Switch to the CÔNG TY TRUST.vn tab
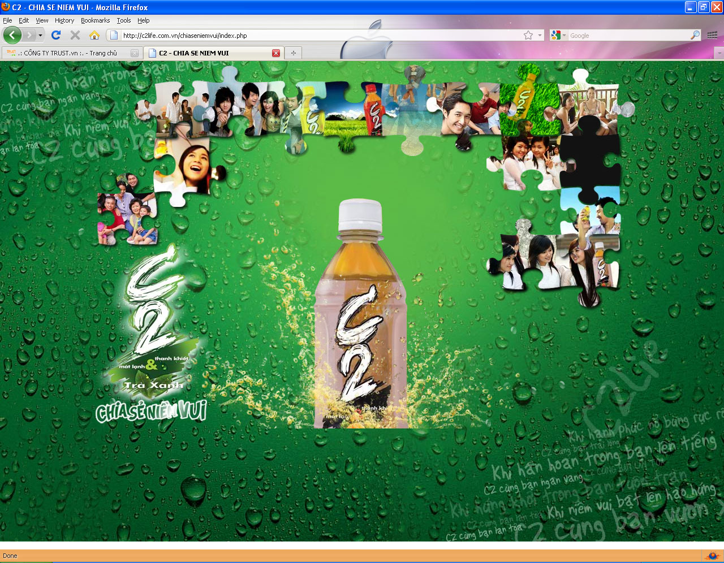 click(x=71, y=53)
